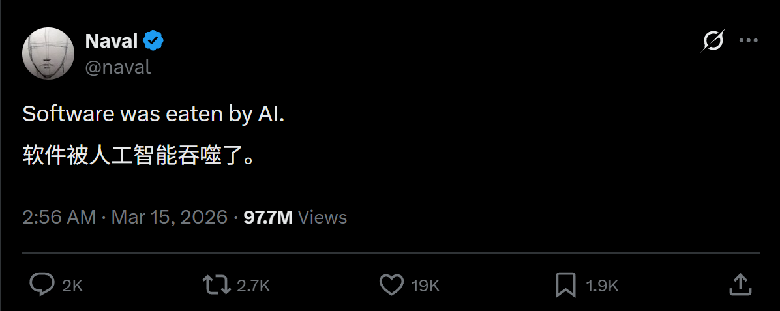The height and width of the screenshot is (311, 780).
Task: Click the word Views after 97.7M
Action: (x=322, y=217)
